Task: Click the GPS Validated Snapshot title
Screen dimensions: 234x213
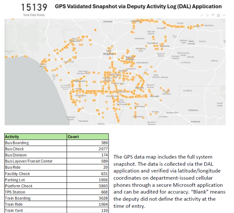Action: [138, 6]
